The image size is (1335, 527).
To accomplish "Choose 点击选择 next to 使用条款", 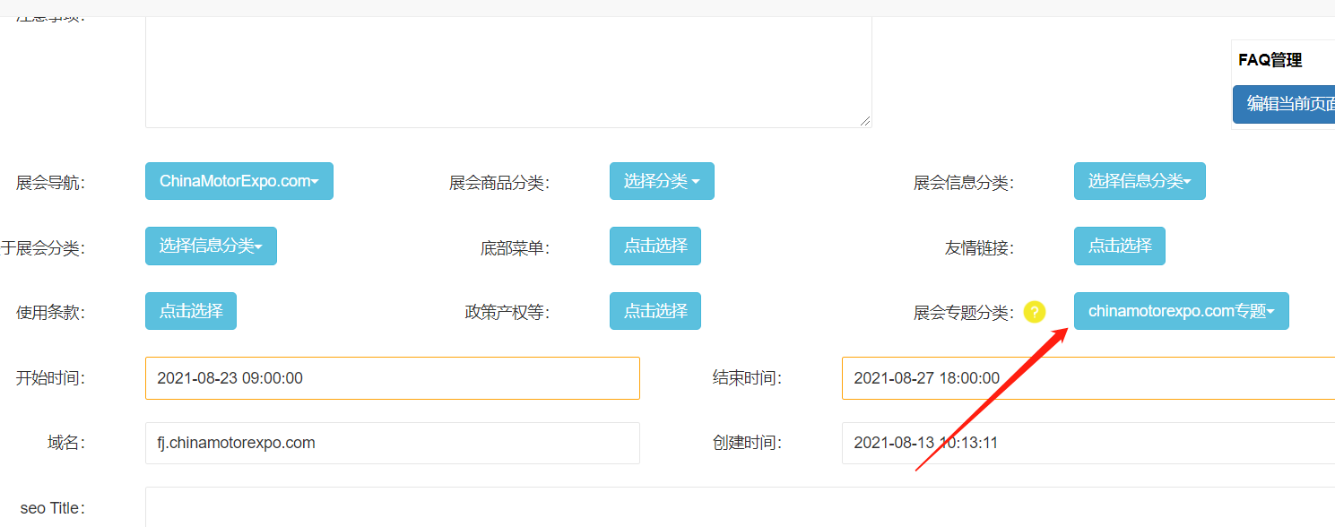I will pyautogui.click(x=191, y=311).
